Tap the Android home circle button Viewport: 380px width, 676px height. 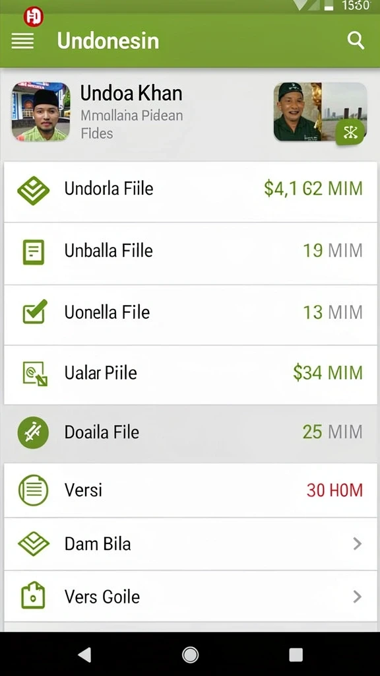point(190,654)
